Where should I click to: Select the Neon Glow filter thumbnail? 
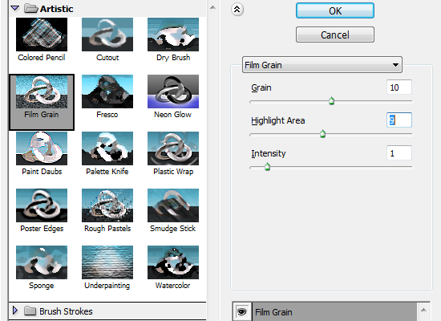point(173,91)
